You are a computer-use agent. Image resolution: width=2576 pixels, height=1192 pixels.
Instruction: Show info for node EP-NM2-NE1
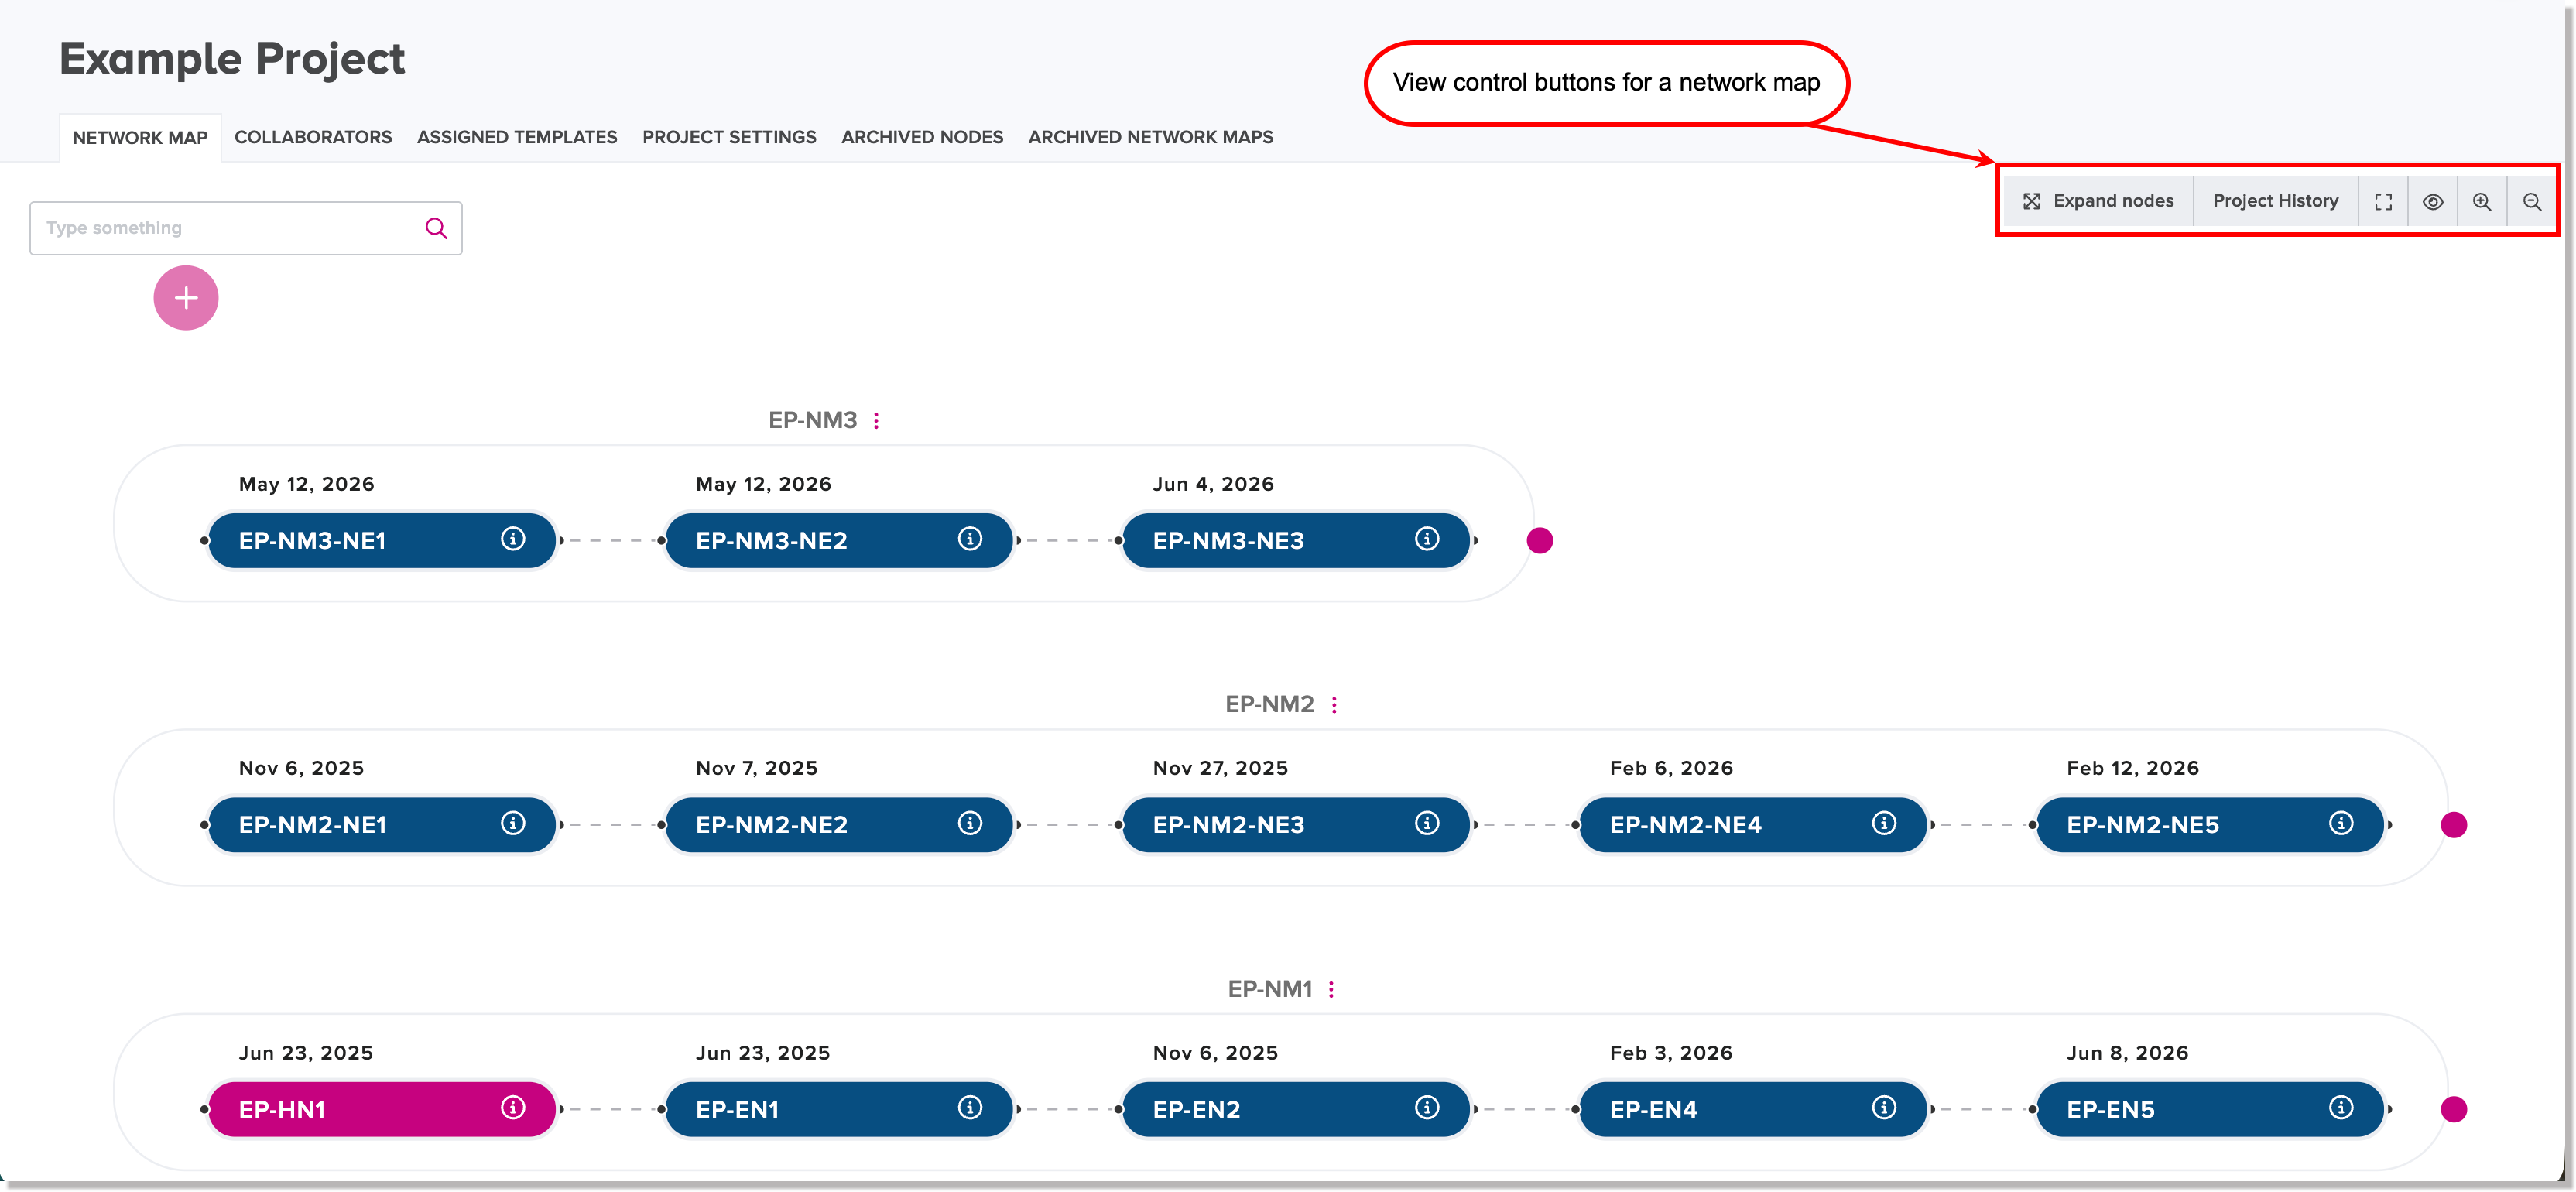(513, 823)
